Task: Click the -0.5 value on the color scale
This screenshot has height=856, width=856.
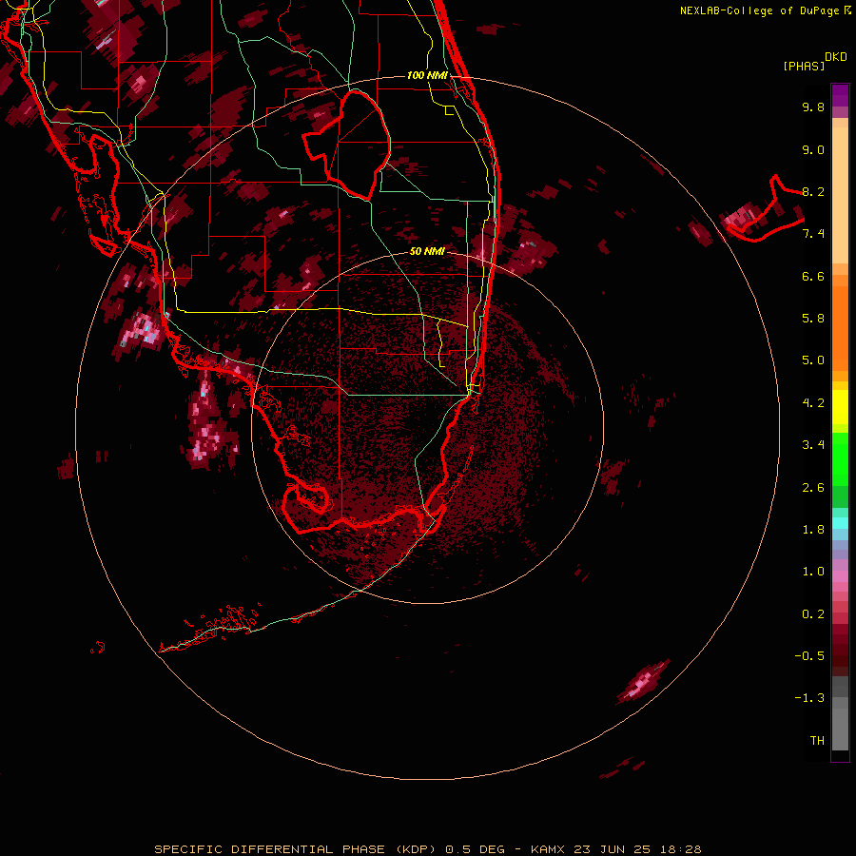Action: [x=809, y=656]
